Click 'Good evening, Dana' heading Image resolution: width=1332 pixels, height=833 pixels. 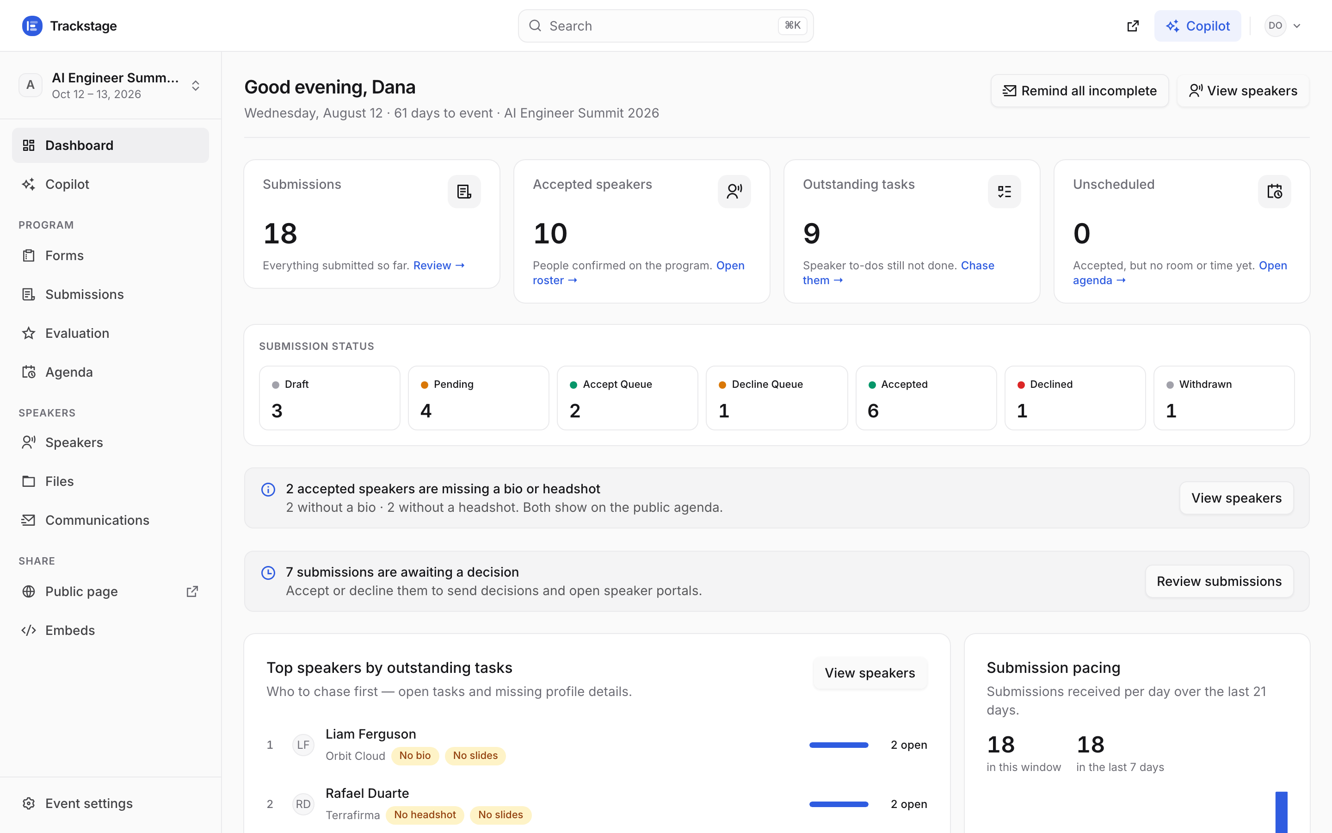click(330, 87)
